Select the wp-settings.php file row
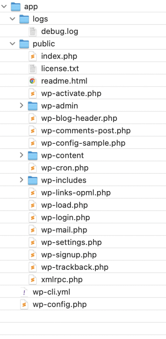The height and width of the screenshot is (339, 166). coord(83,242)
